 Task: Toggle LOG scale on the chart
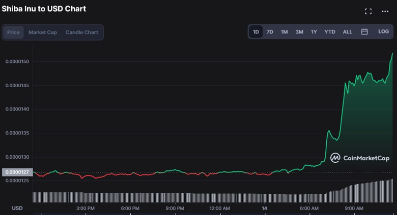[x=383, y=32]
